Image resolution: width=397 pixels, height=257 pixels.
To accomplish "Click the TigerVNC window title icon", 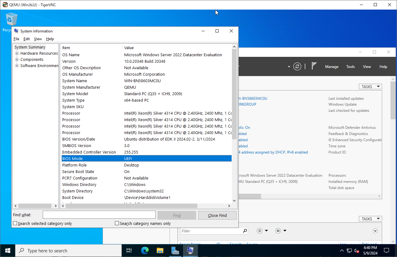I will click(x=5, y=5).
